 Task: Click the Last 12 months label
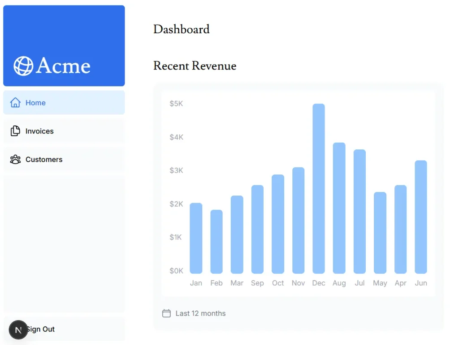click(200, 313)
